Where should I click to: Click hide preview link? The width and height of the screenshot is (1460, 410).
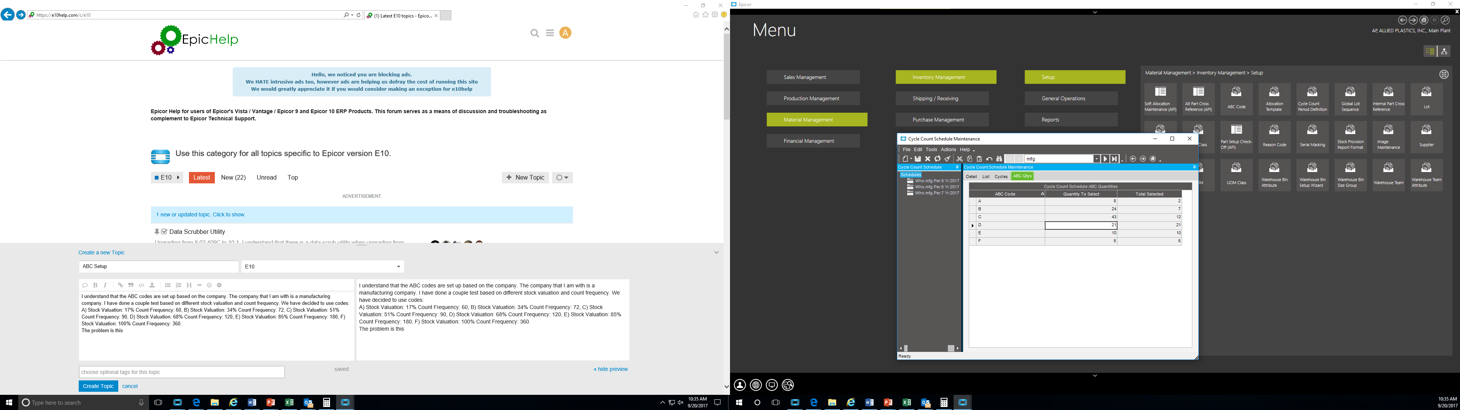pyautogui.click(x=610, y=369)
